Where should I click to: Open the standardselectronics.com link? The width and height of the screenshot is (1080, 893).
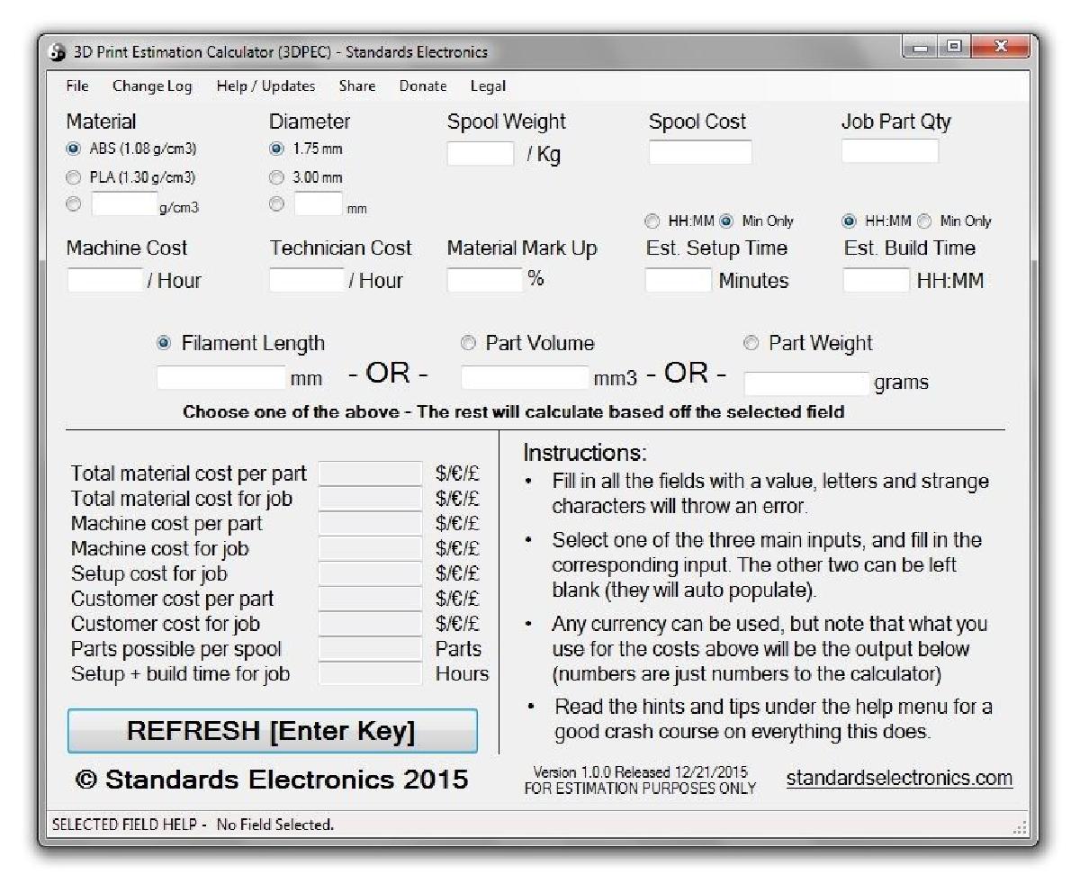[899, 778]
